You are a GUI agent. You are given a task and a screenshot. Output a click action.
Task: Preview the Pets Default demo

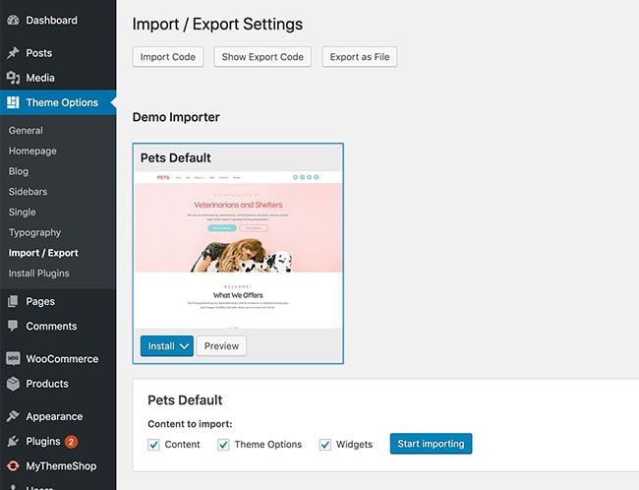[222, 346]
